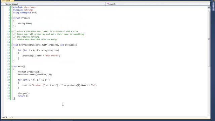Screen dimensions: 215x121
Task: Click the editor split handle icon
Action: [x=209, y=7]
